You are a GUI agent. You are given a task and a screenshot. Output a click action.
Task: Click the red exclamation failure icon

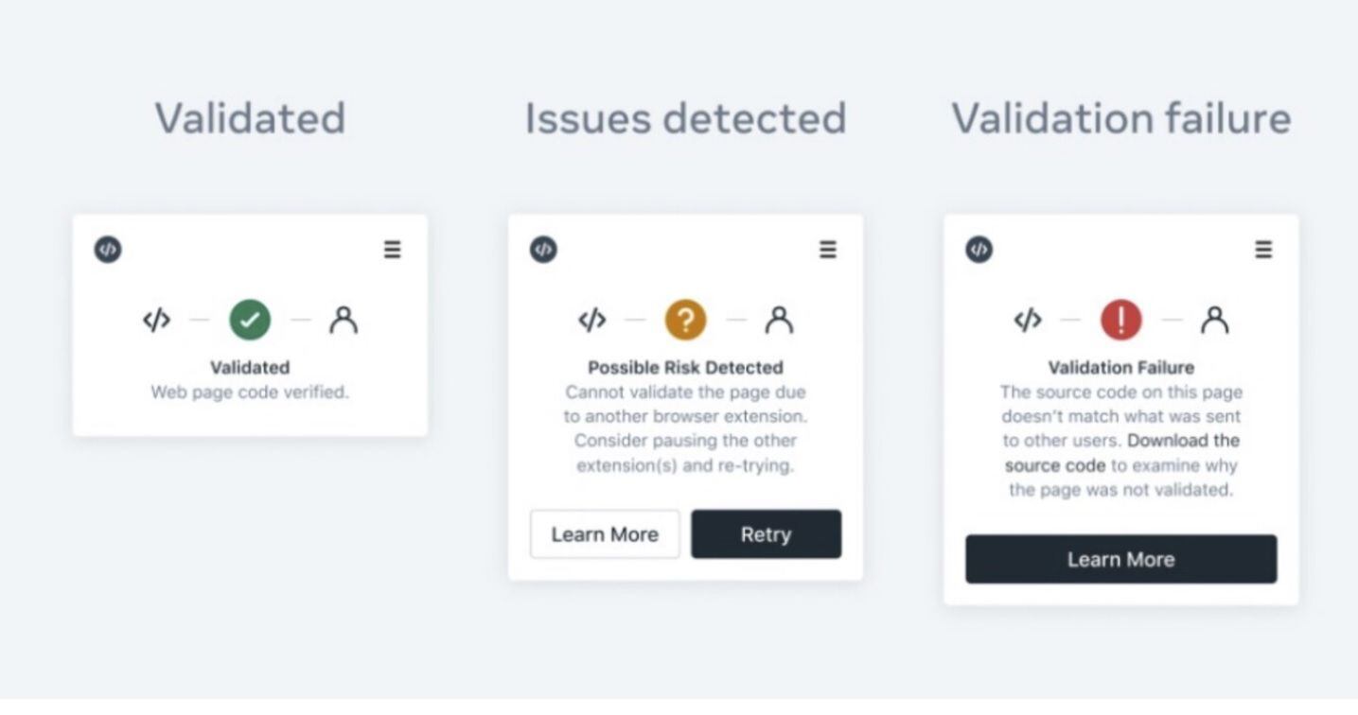coord(1120,321)
